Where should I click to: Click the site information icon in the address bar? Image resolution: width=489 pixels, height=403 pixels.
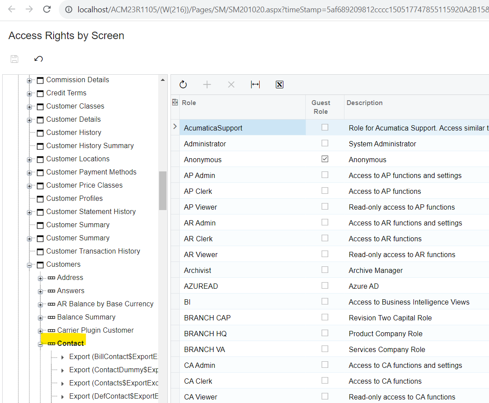[x=69, y=10]
